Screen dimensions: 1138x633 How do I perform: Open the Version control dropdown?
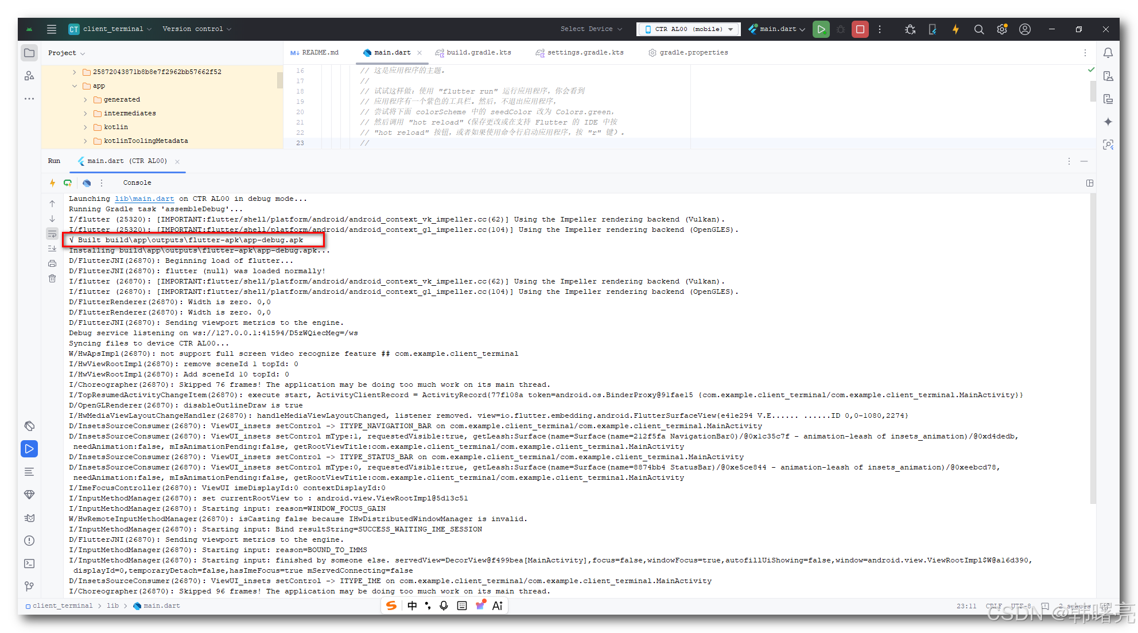(x=197, y=29)
